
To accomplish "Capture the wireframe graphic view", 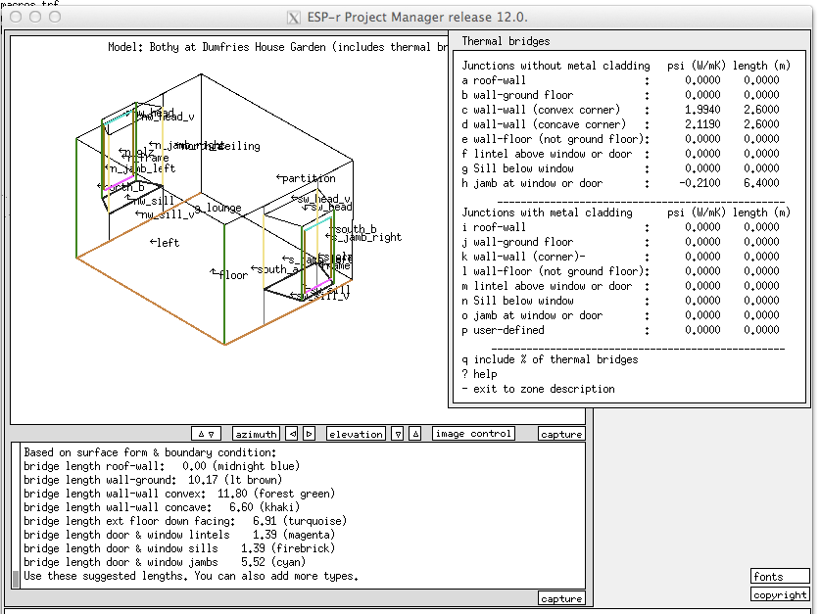I will point(561,434).
